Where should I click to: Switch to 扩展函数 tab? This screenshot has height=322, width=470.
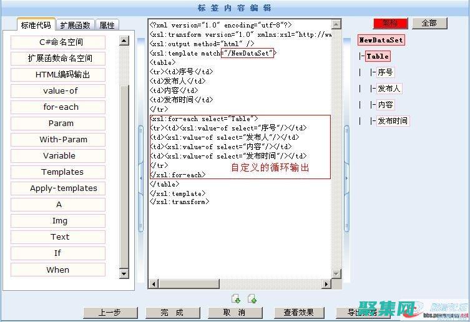point(75,26)
